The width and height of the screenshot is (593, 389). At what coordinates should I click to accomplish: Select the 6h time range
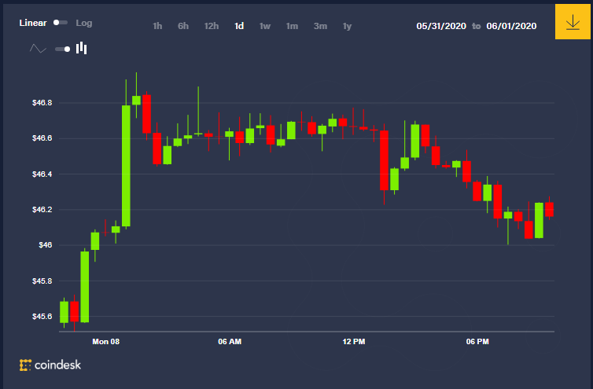tap(183, 26)
